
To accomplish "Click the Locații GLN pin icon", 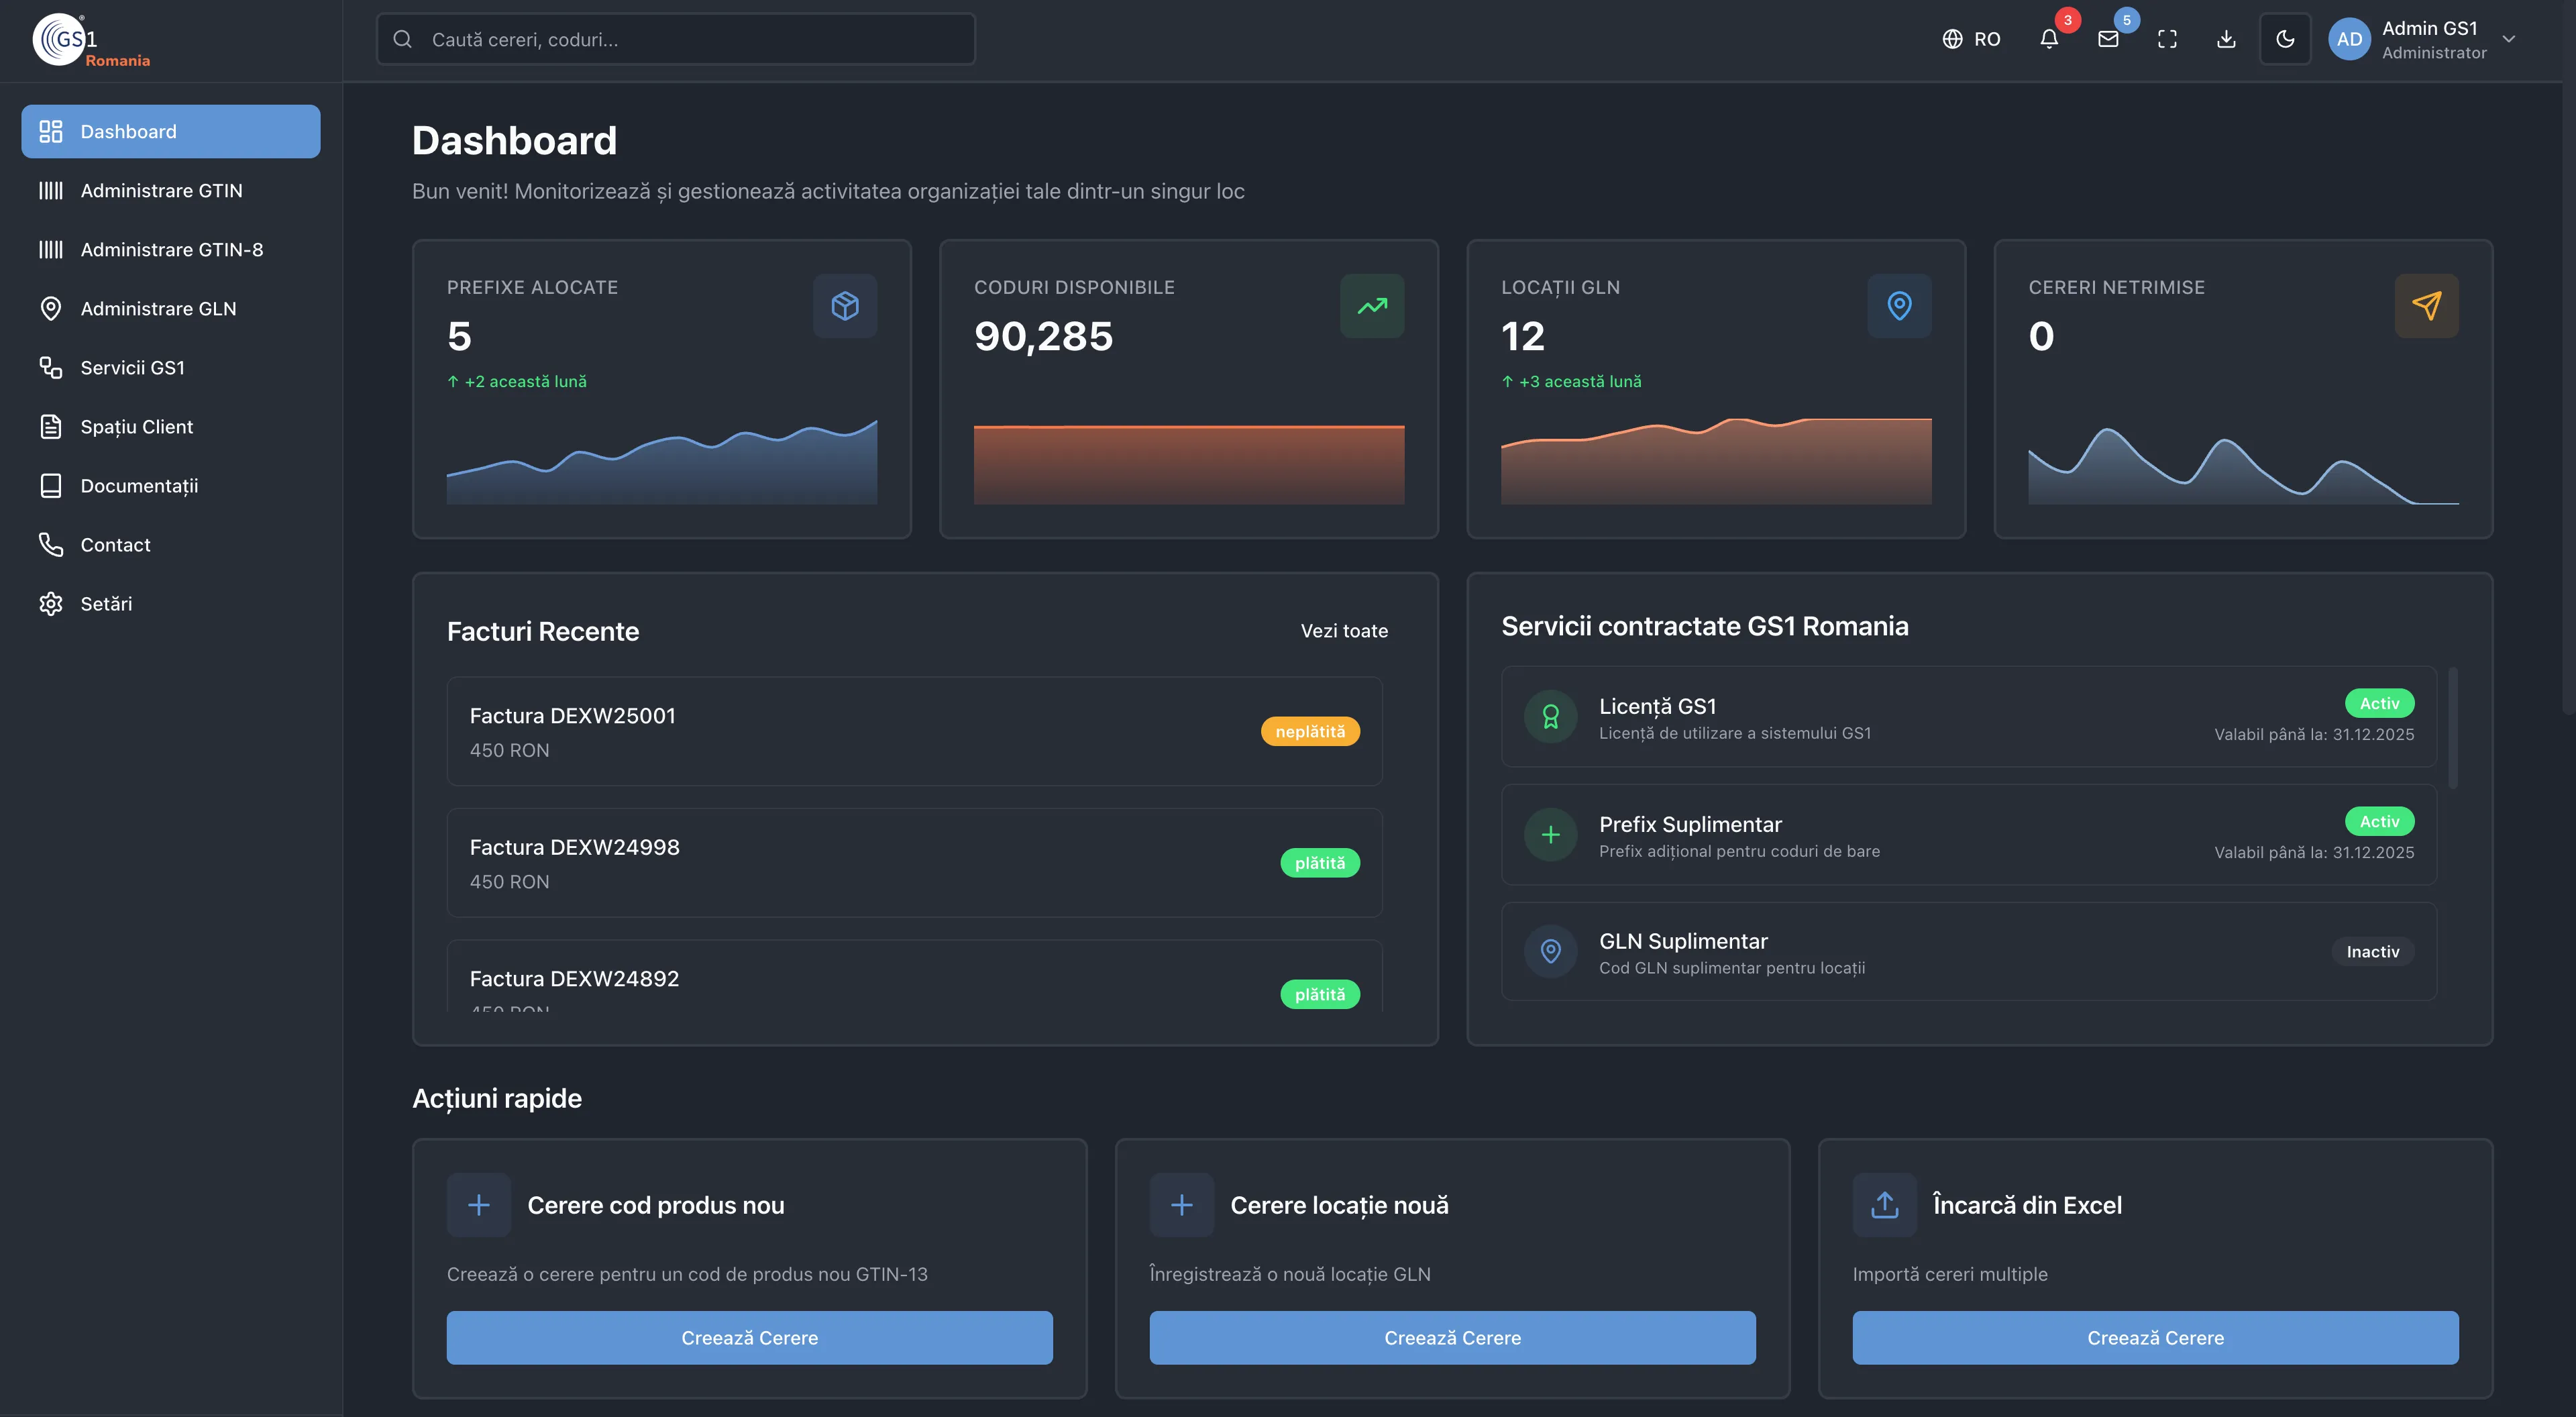I will pos(1899,305).
